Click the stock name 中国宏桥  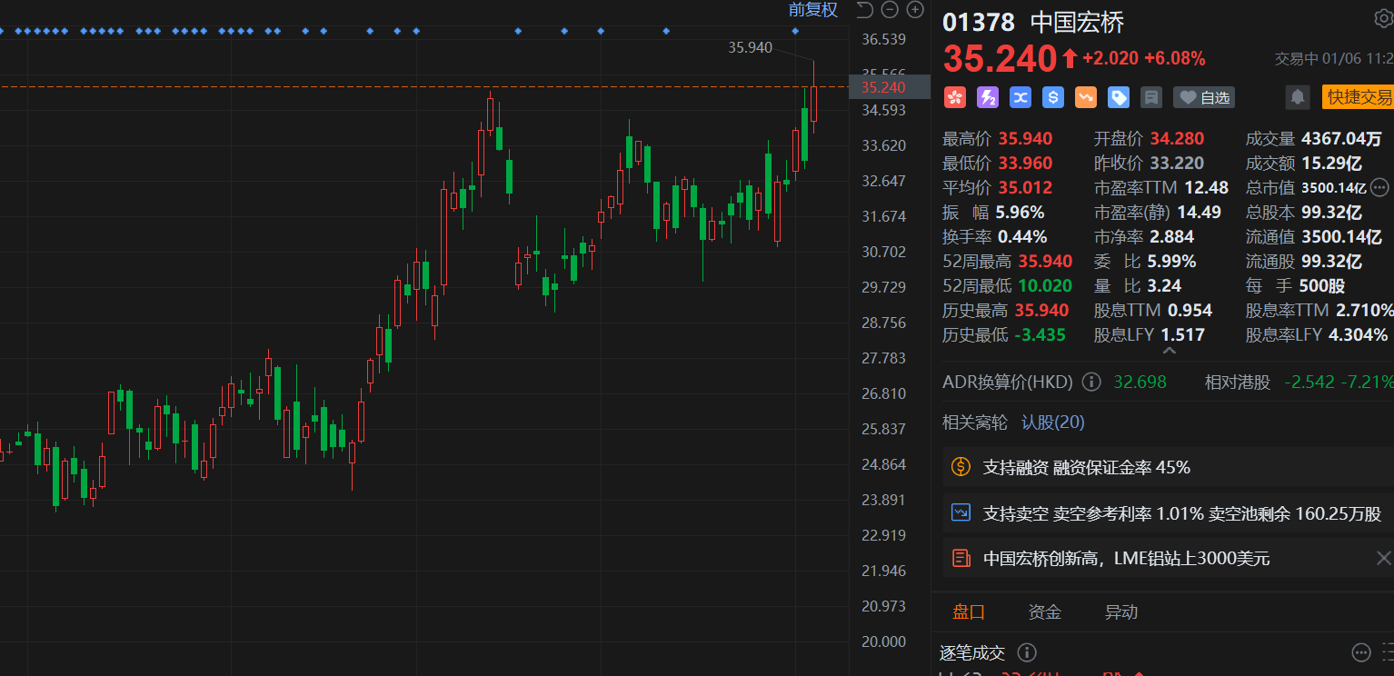tap(1078, 22)
